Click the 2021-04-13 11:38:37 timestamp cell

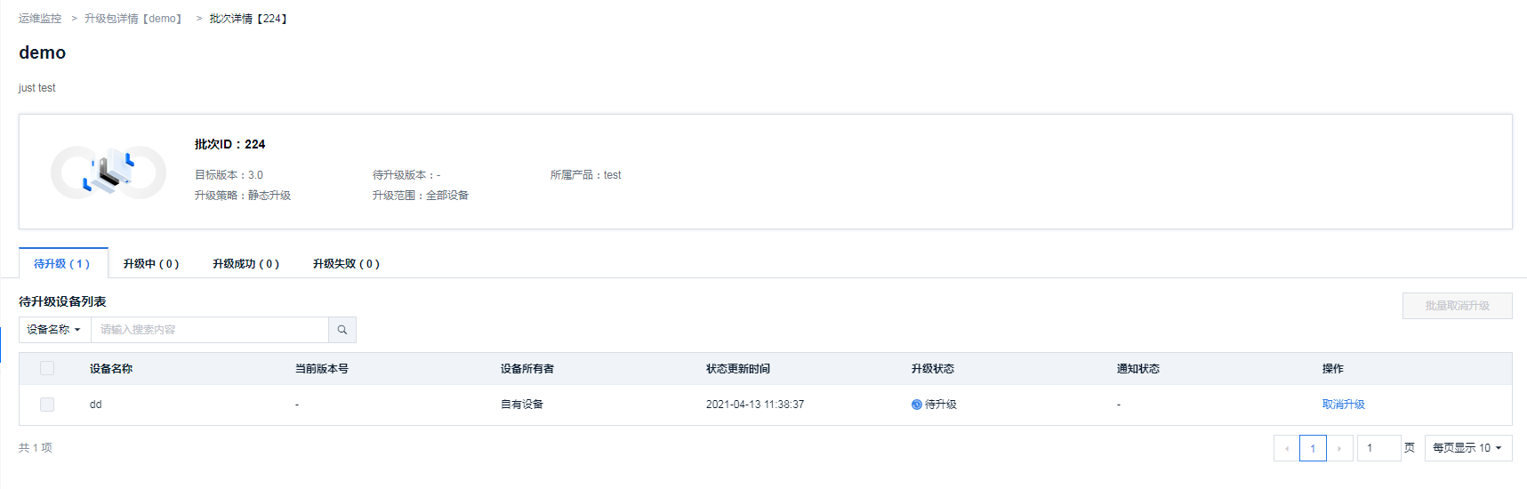tap(755, 405)
